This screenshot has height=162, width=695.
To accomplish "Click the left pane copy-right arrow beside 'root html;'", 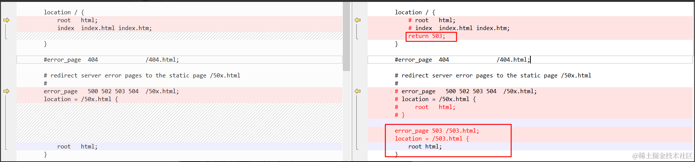I will (x=6, y=20).
